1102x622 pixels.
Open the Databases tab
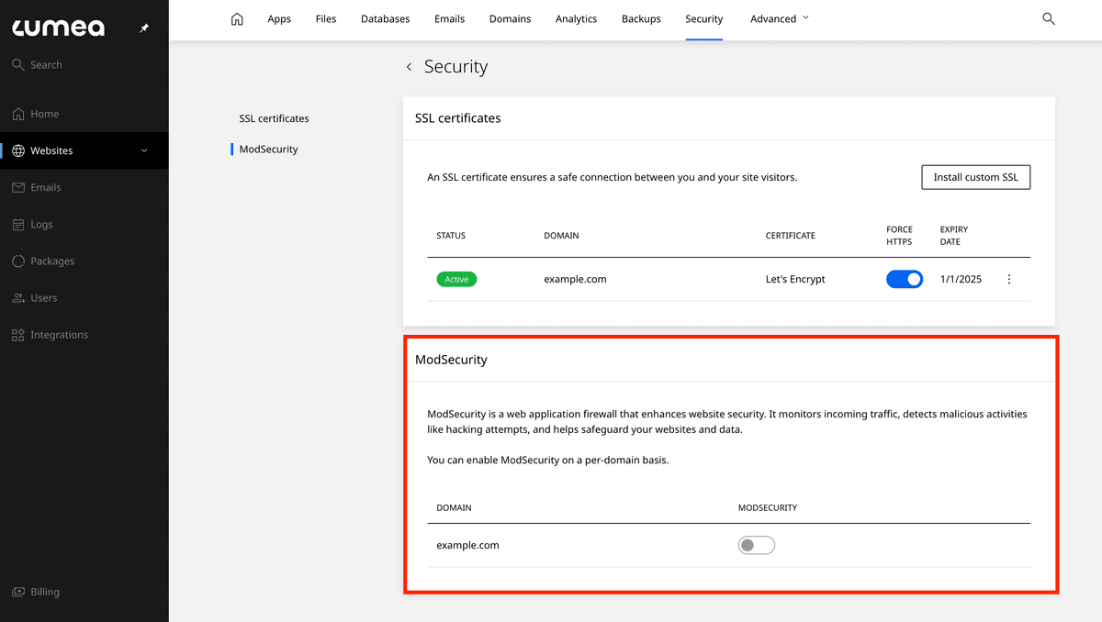(386, 18)
